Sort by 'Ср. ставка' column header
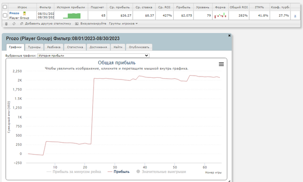 (144, 7)
